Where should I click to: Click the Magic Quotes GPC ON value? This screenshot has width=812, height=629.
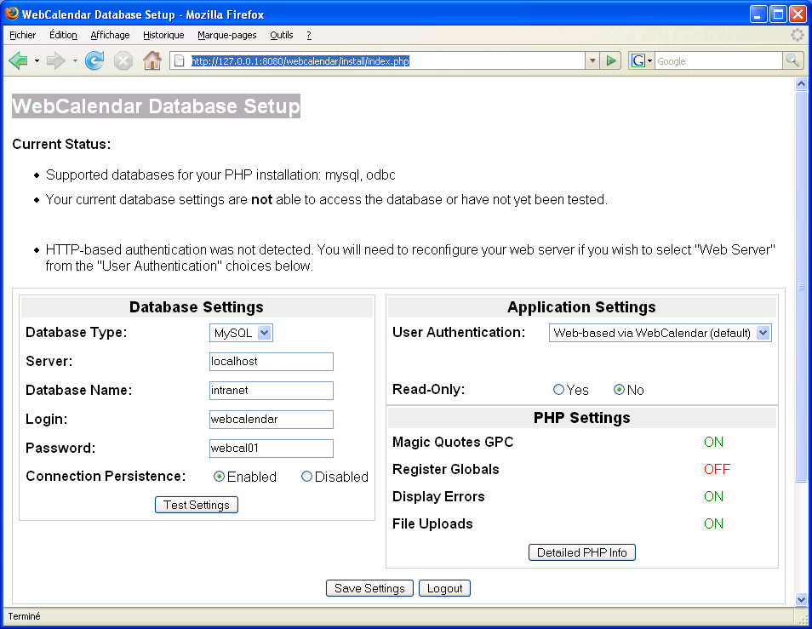click(713, 442)
